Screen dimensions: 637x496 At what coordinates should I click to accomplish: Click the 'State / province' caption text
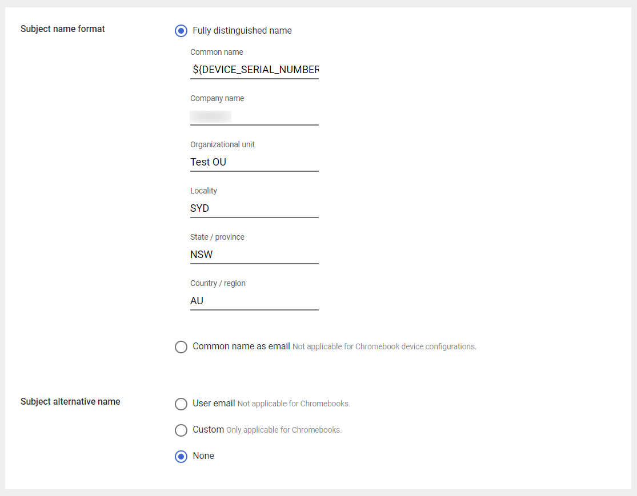tap(217, 237)
